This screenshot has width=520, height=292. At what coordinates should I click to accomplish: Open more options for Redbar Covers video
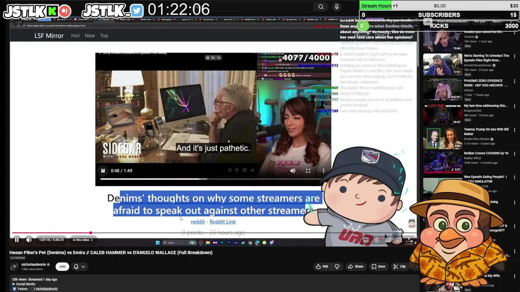(515, 154)
